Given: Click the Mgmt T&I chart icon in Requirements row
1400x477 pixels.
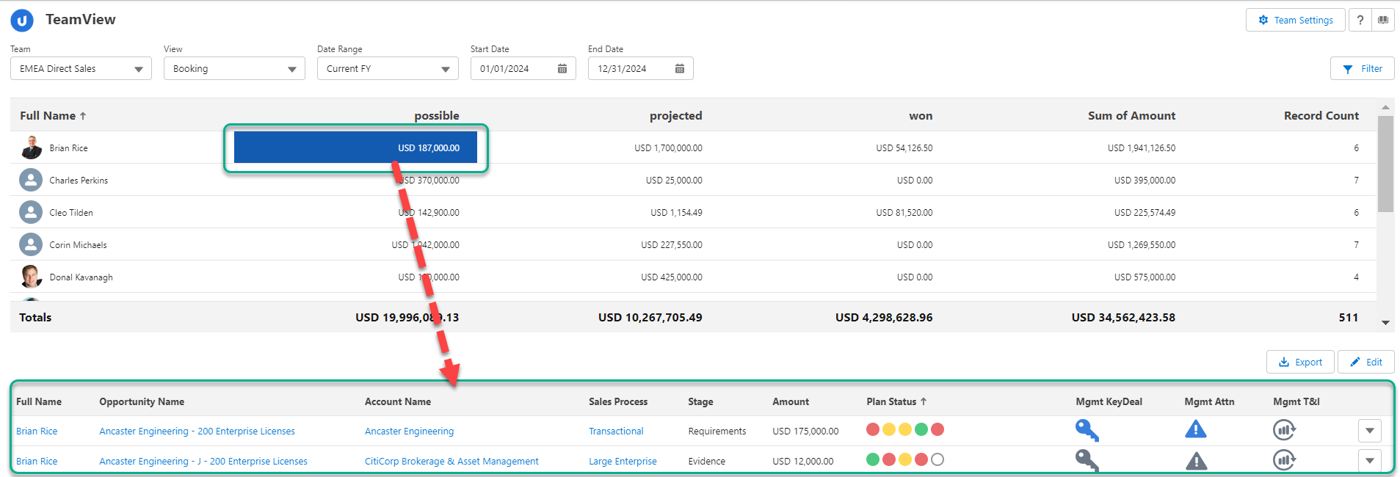Looking at the screenshot, I should point(1284,430).
